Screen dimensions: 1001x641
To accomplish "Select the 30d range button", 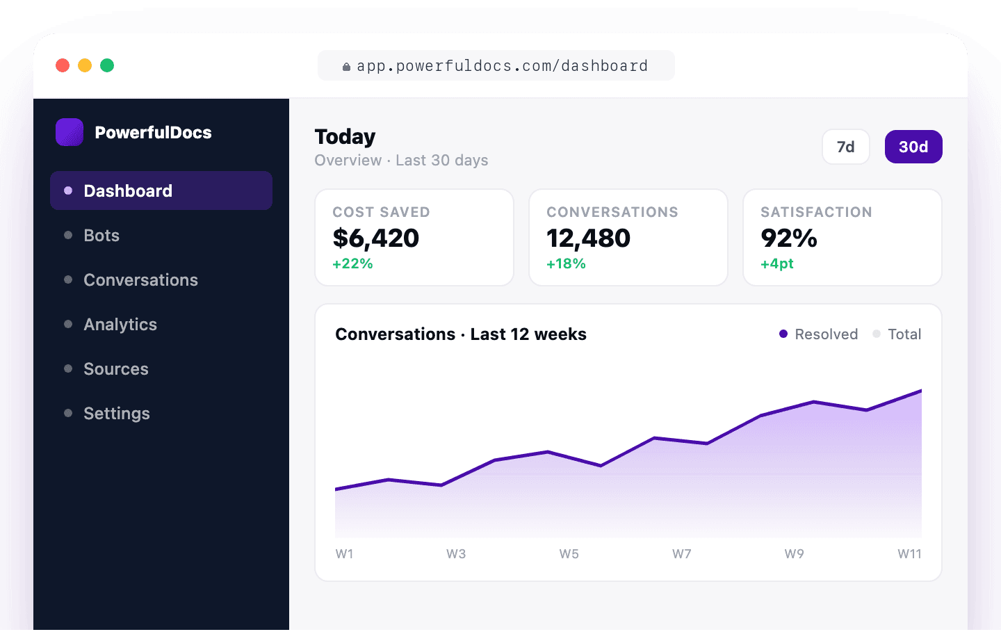I will pyautogui.click(x=913, y=147).
